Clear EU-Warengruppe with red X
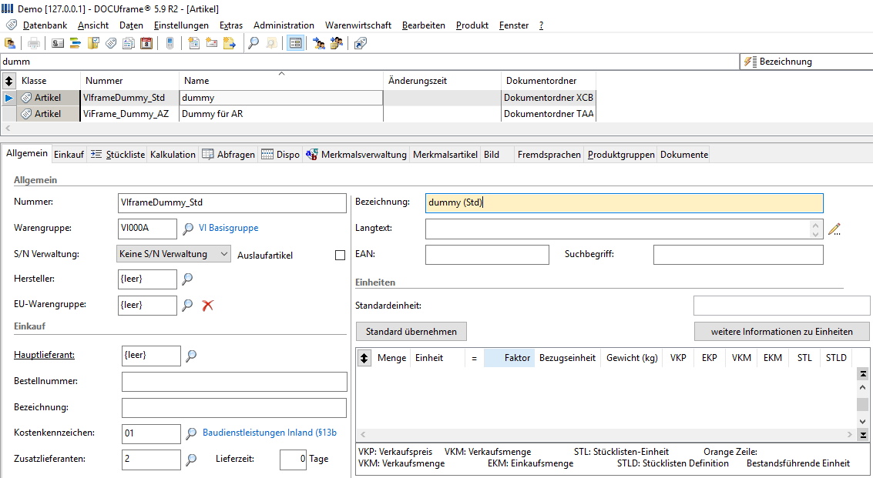Image resolution: width=873 pixels, height=478 pixels. pos(208,305)
